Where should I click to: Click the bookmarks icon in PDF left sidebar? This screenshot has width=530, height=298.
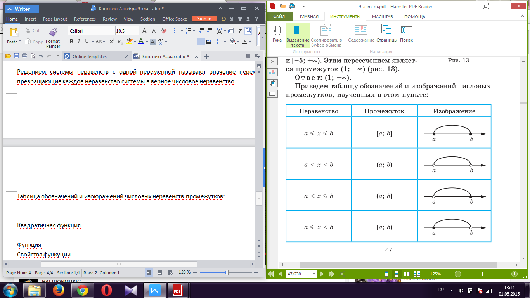tap(272, 72)
